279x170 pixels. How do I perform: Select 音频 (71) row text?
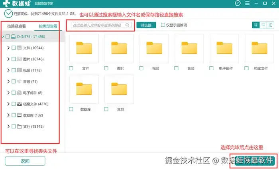30,82
